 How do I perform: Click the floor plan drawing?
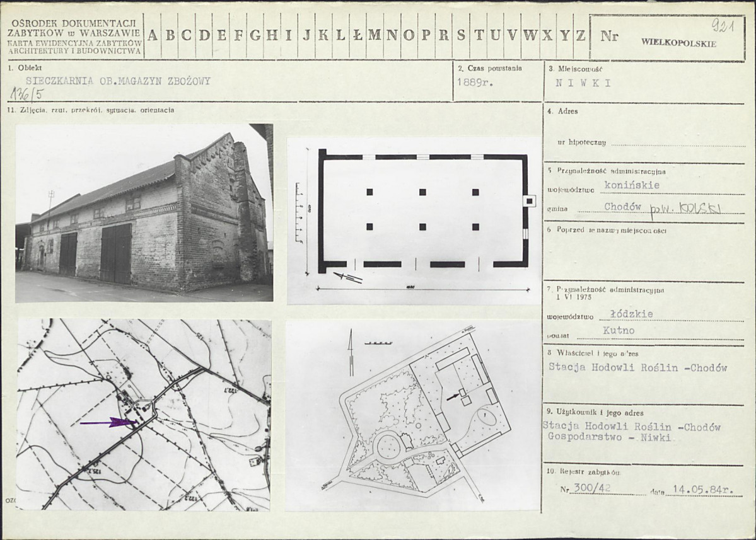(414, 221)
